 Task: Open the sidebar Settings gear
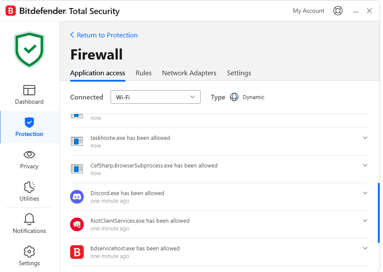(x=29, y=256)
